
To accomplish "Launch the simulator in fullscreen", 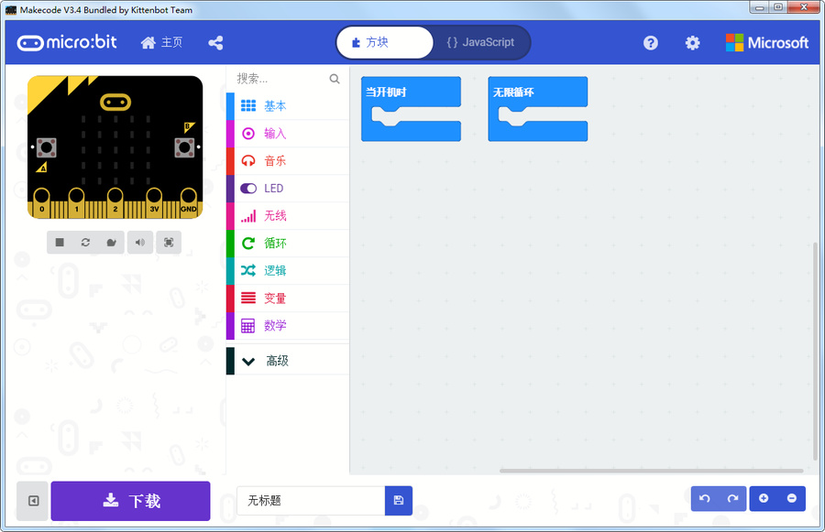I will (x=169, y=242).
